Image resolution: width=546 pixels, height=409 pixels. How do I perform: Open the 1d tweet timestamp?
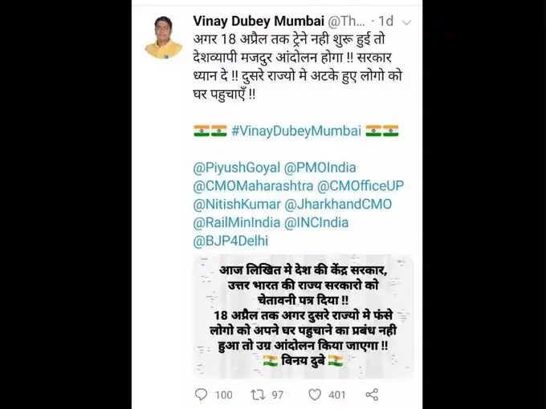(385, 21)
